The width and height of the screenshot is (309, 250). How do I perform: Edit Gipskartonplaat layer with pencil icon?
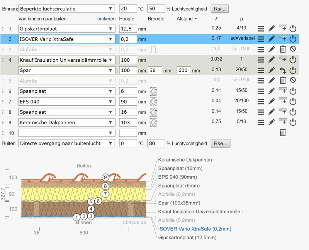tap(272, 29)
